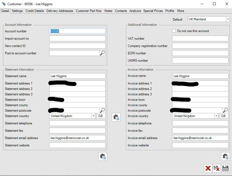This screenshot has width=232, height=176.
Task: Enable the Do not use this account checkbox
Action: point(174,31)
